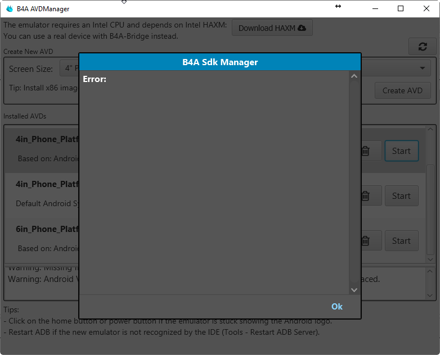Click the error dialog's scroll down arrow
This screenshot has height=355, width=440.
pos(354,290)
